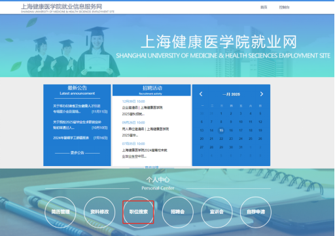
Task: Click the 职位搜索 circle button
Action: [x=139, y=212]
